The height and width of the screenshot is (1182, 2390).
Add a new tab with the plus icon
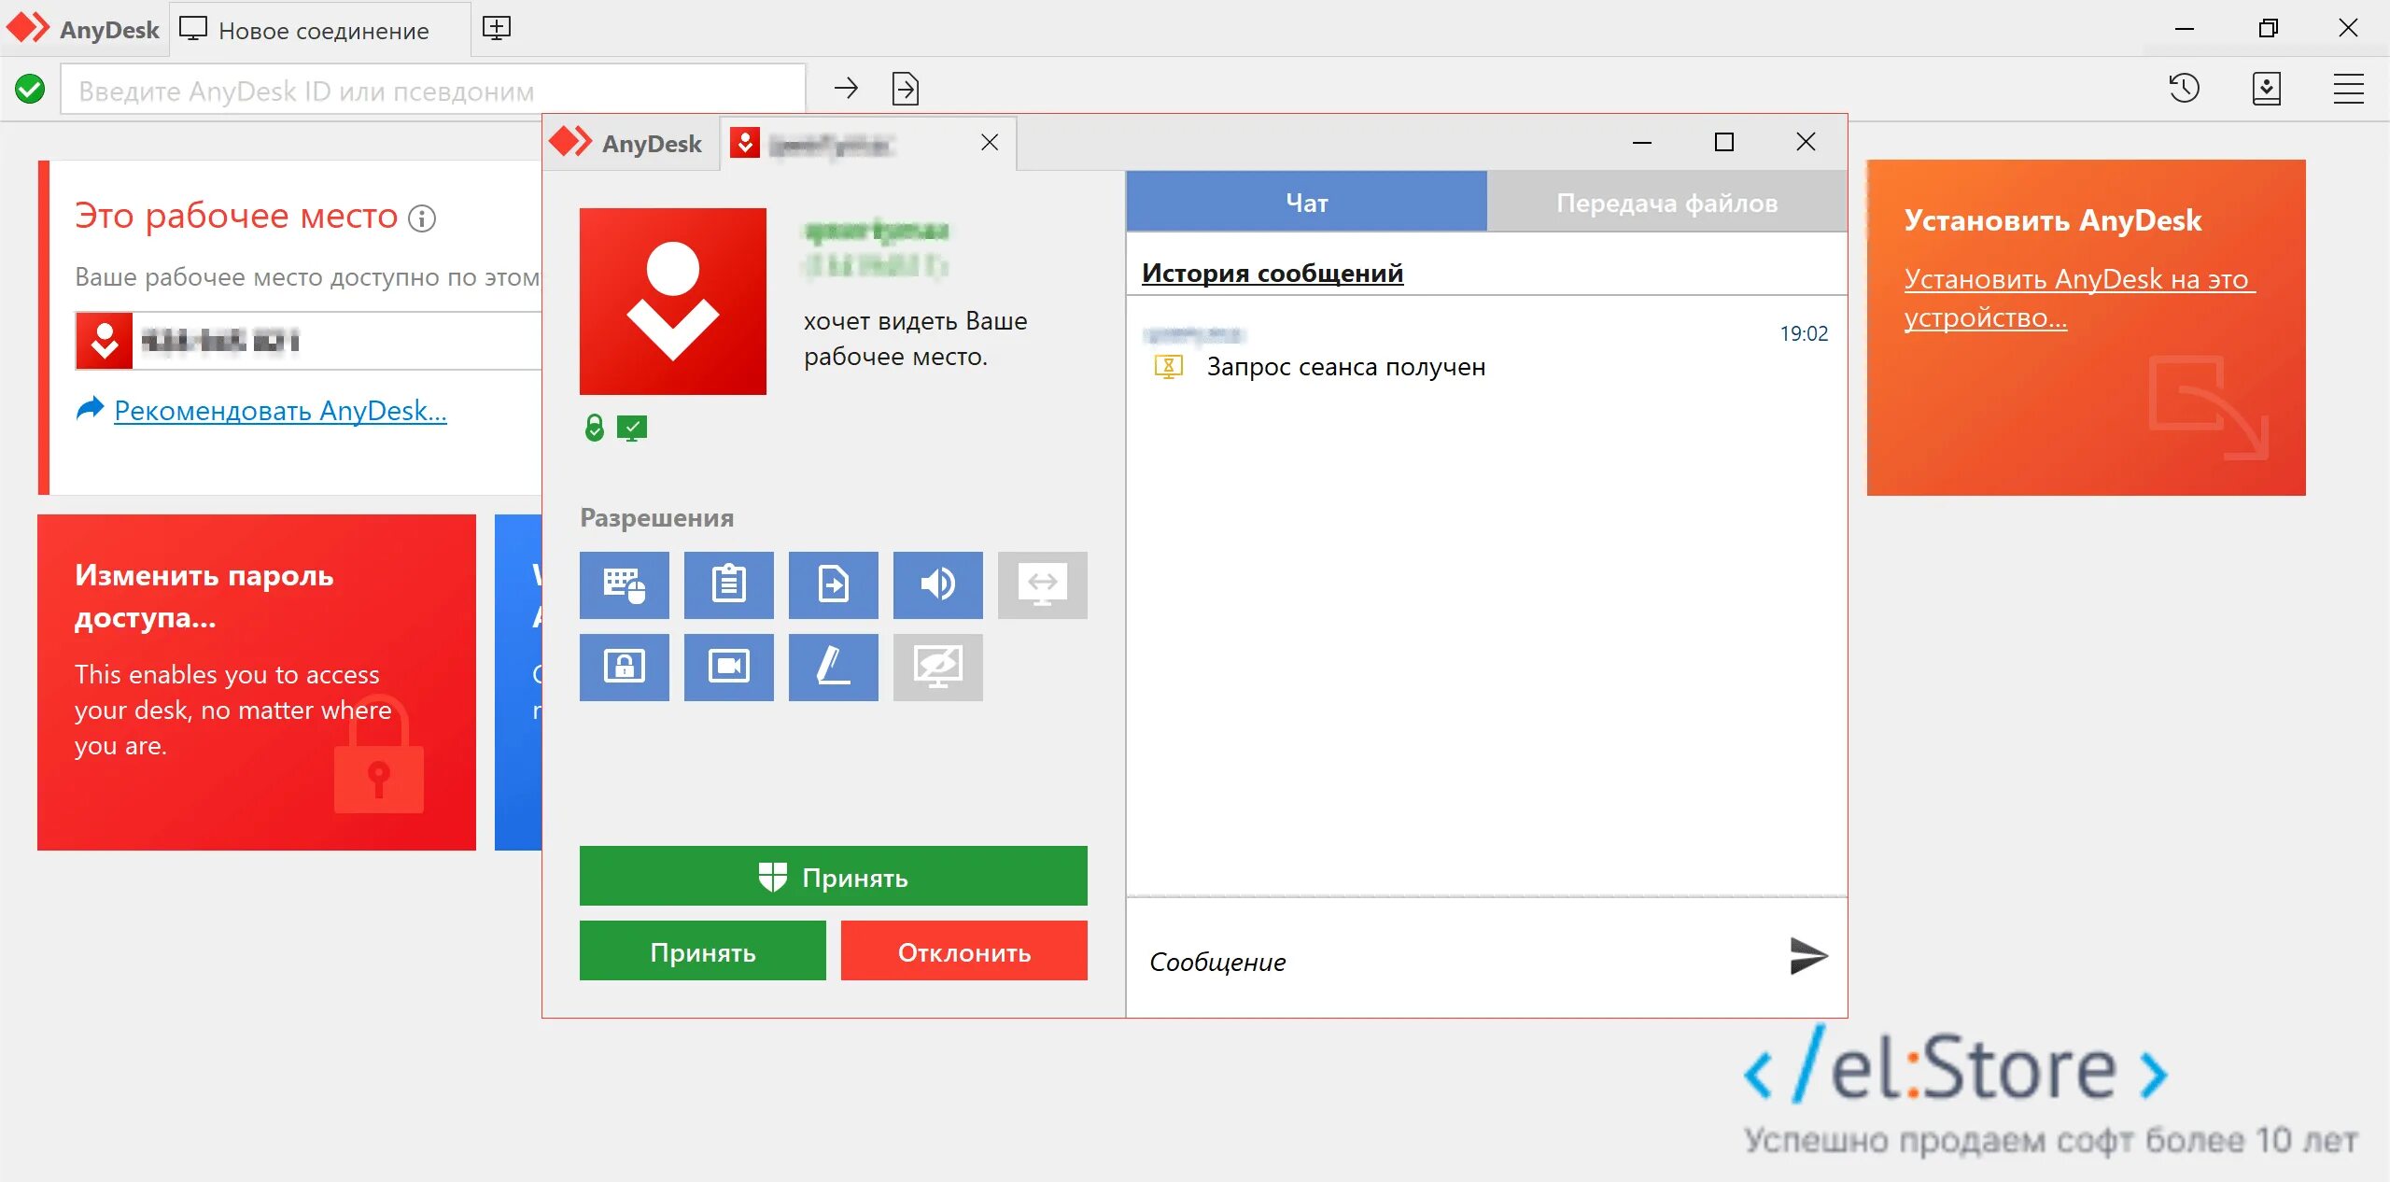(x=496, y=28)
